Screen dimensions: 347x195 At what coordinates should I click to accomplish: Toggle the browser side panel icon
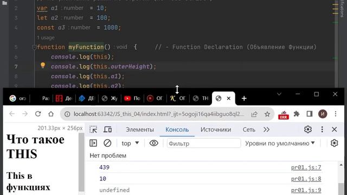point(310,114)
